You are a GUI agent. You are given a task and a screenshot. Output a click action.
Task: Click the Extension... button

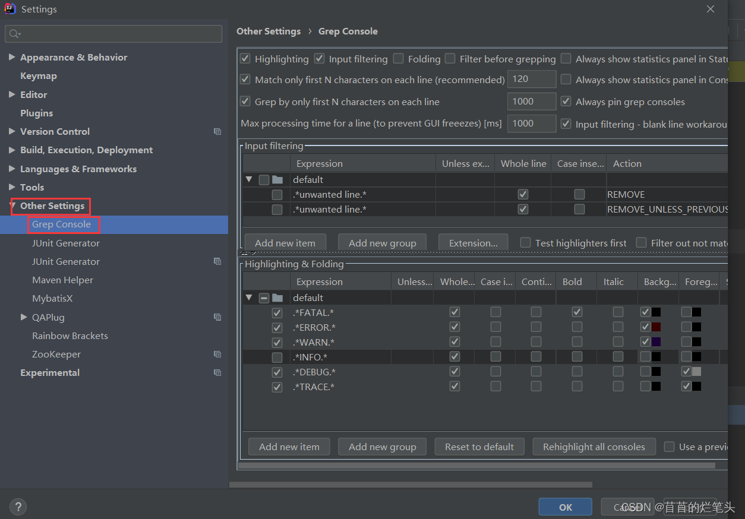[473, 242]
